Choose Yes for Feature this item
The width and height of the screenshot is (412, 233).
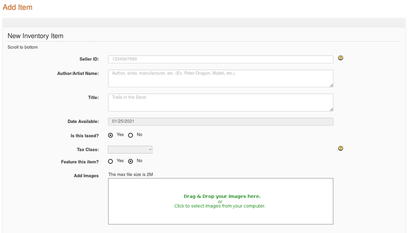110,161
